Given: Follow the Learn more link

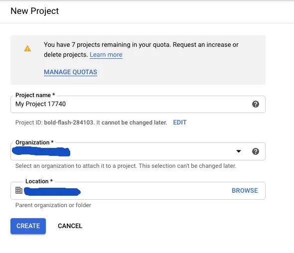Looking at the screenshot, I should click(106, 55).
